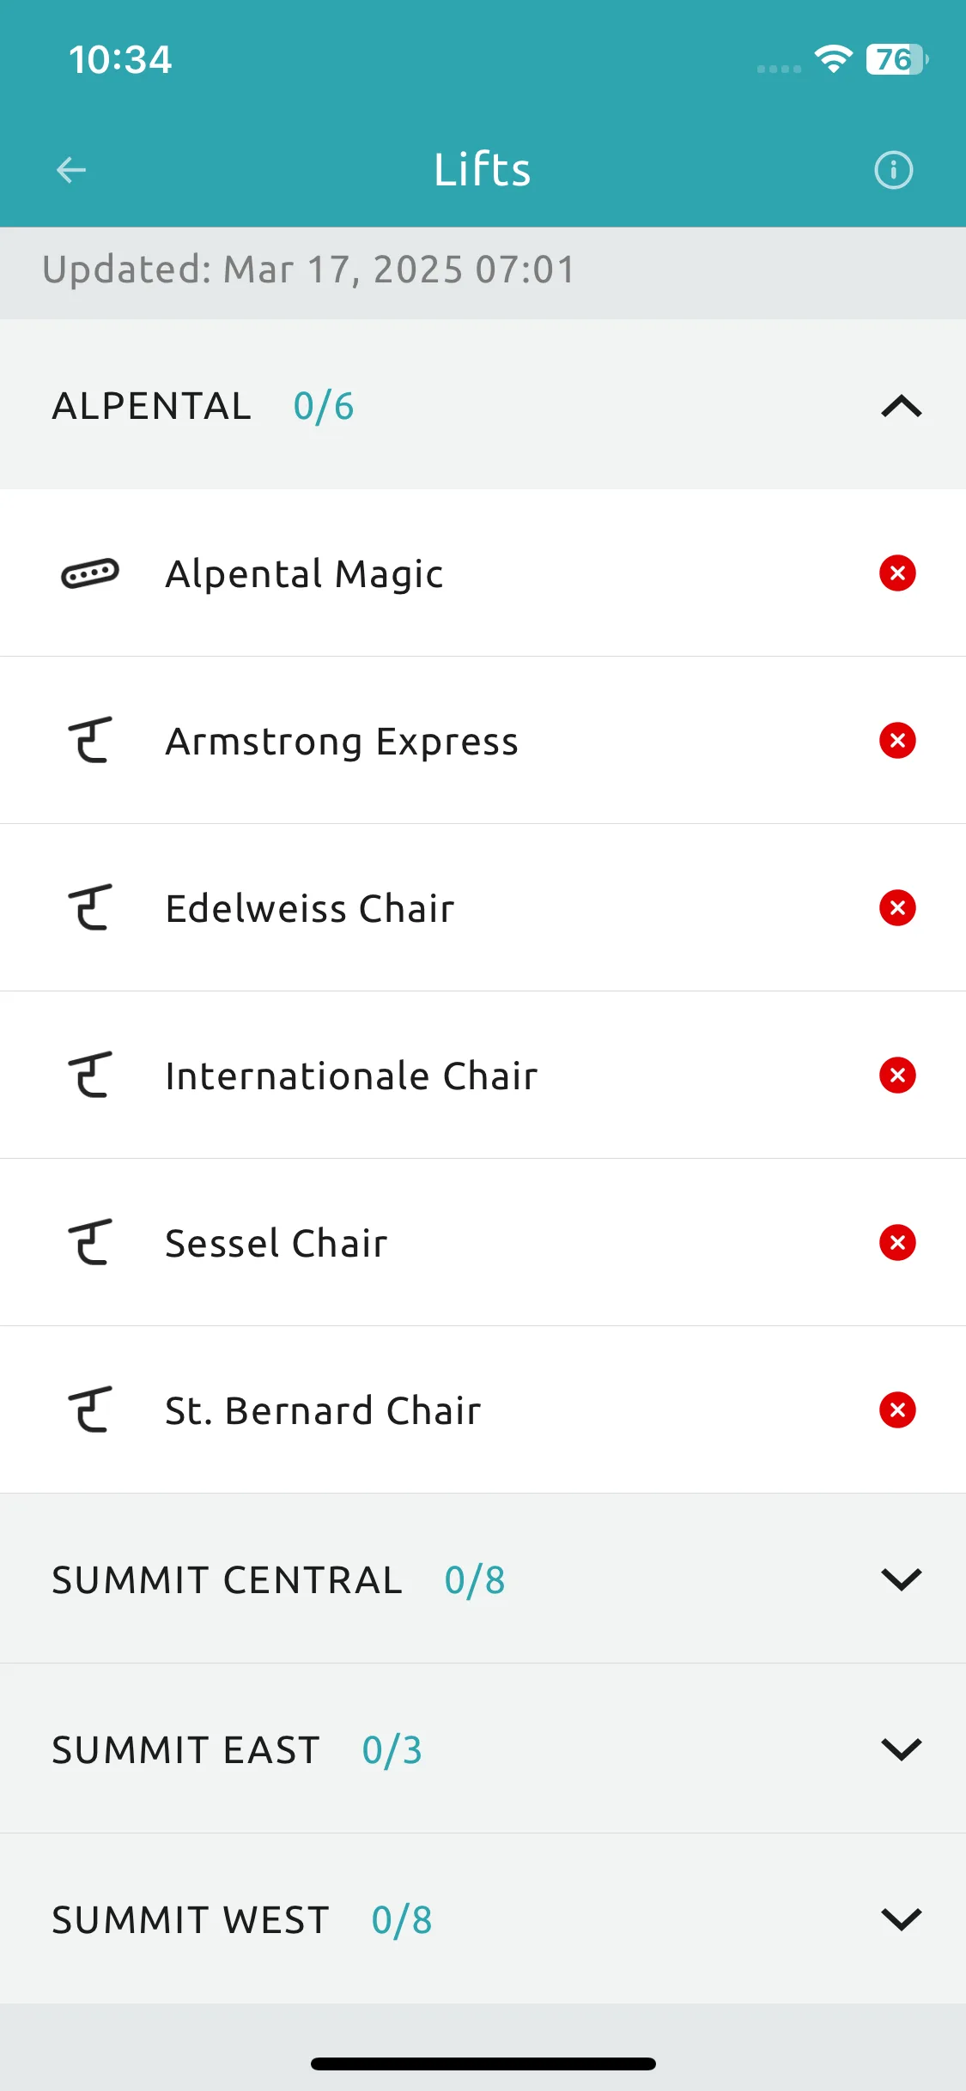Tap the Edelweiss Chair chairlift icon
The width and height of the screenshot is (966, 2091).
tap(90, 907)
